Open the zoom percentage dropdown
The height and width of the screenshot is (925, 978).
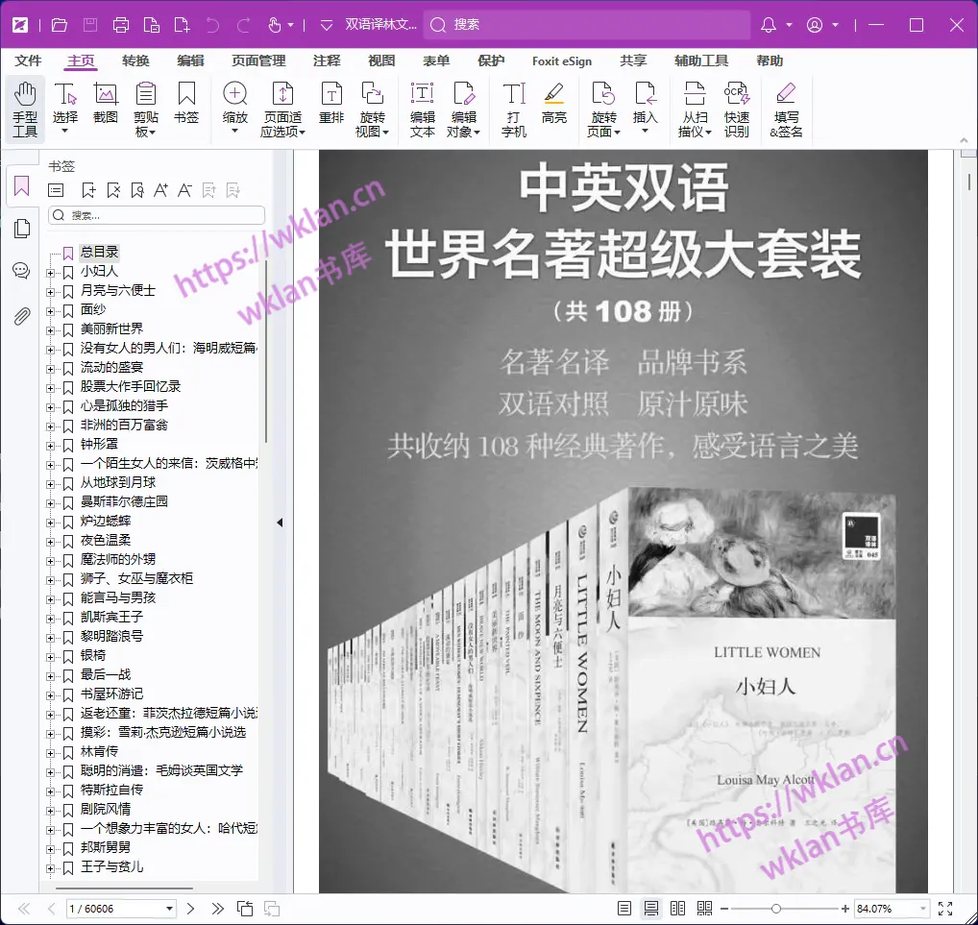click(922, 908)
